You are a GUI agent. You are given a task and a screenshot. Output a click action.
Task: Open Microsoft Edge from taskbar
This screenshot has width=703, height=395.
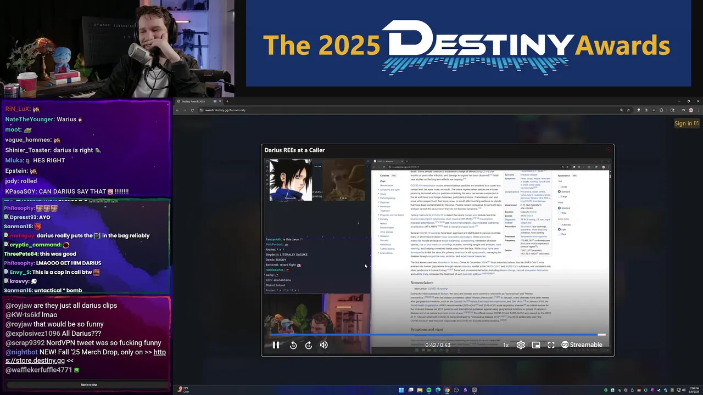click(x=438, y=390)
